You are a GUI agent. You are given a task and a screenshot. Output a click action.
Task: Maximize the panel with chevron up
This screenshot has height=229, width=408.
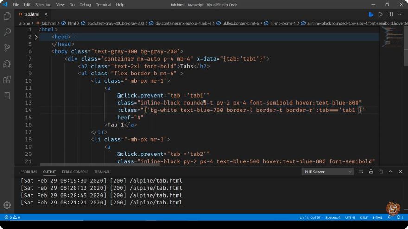tap(390, 172)
